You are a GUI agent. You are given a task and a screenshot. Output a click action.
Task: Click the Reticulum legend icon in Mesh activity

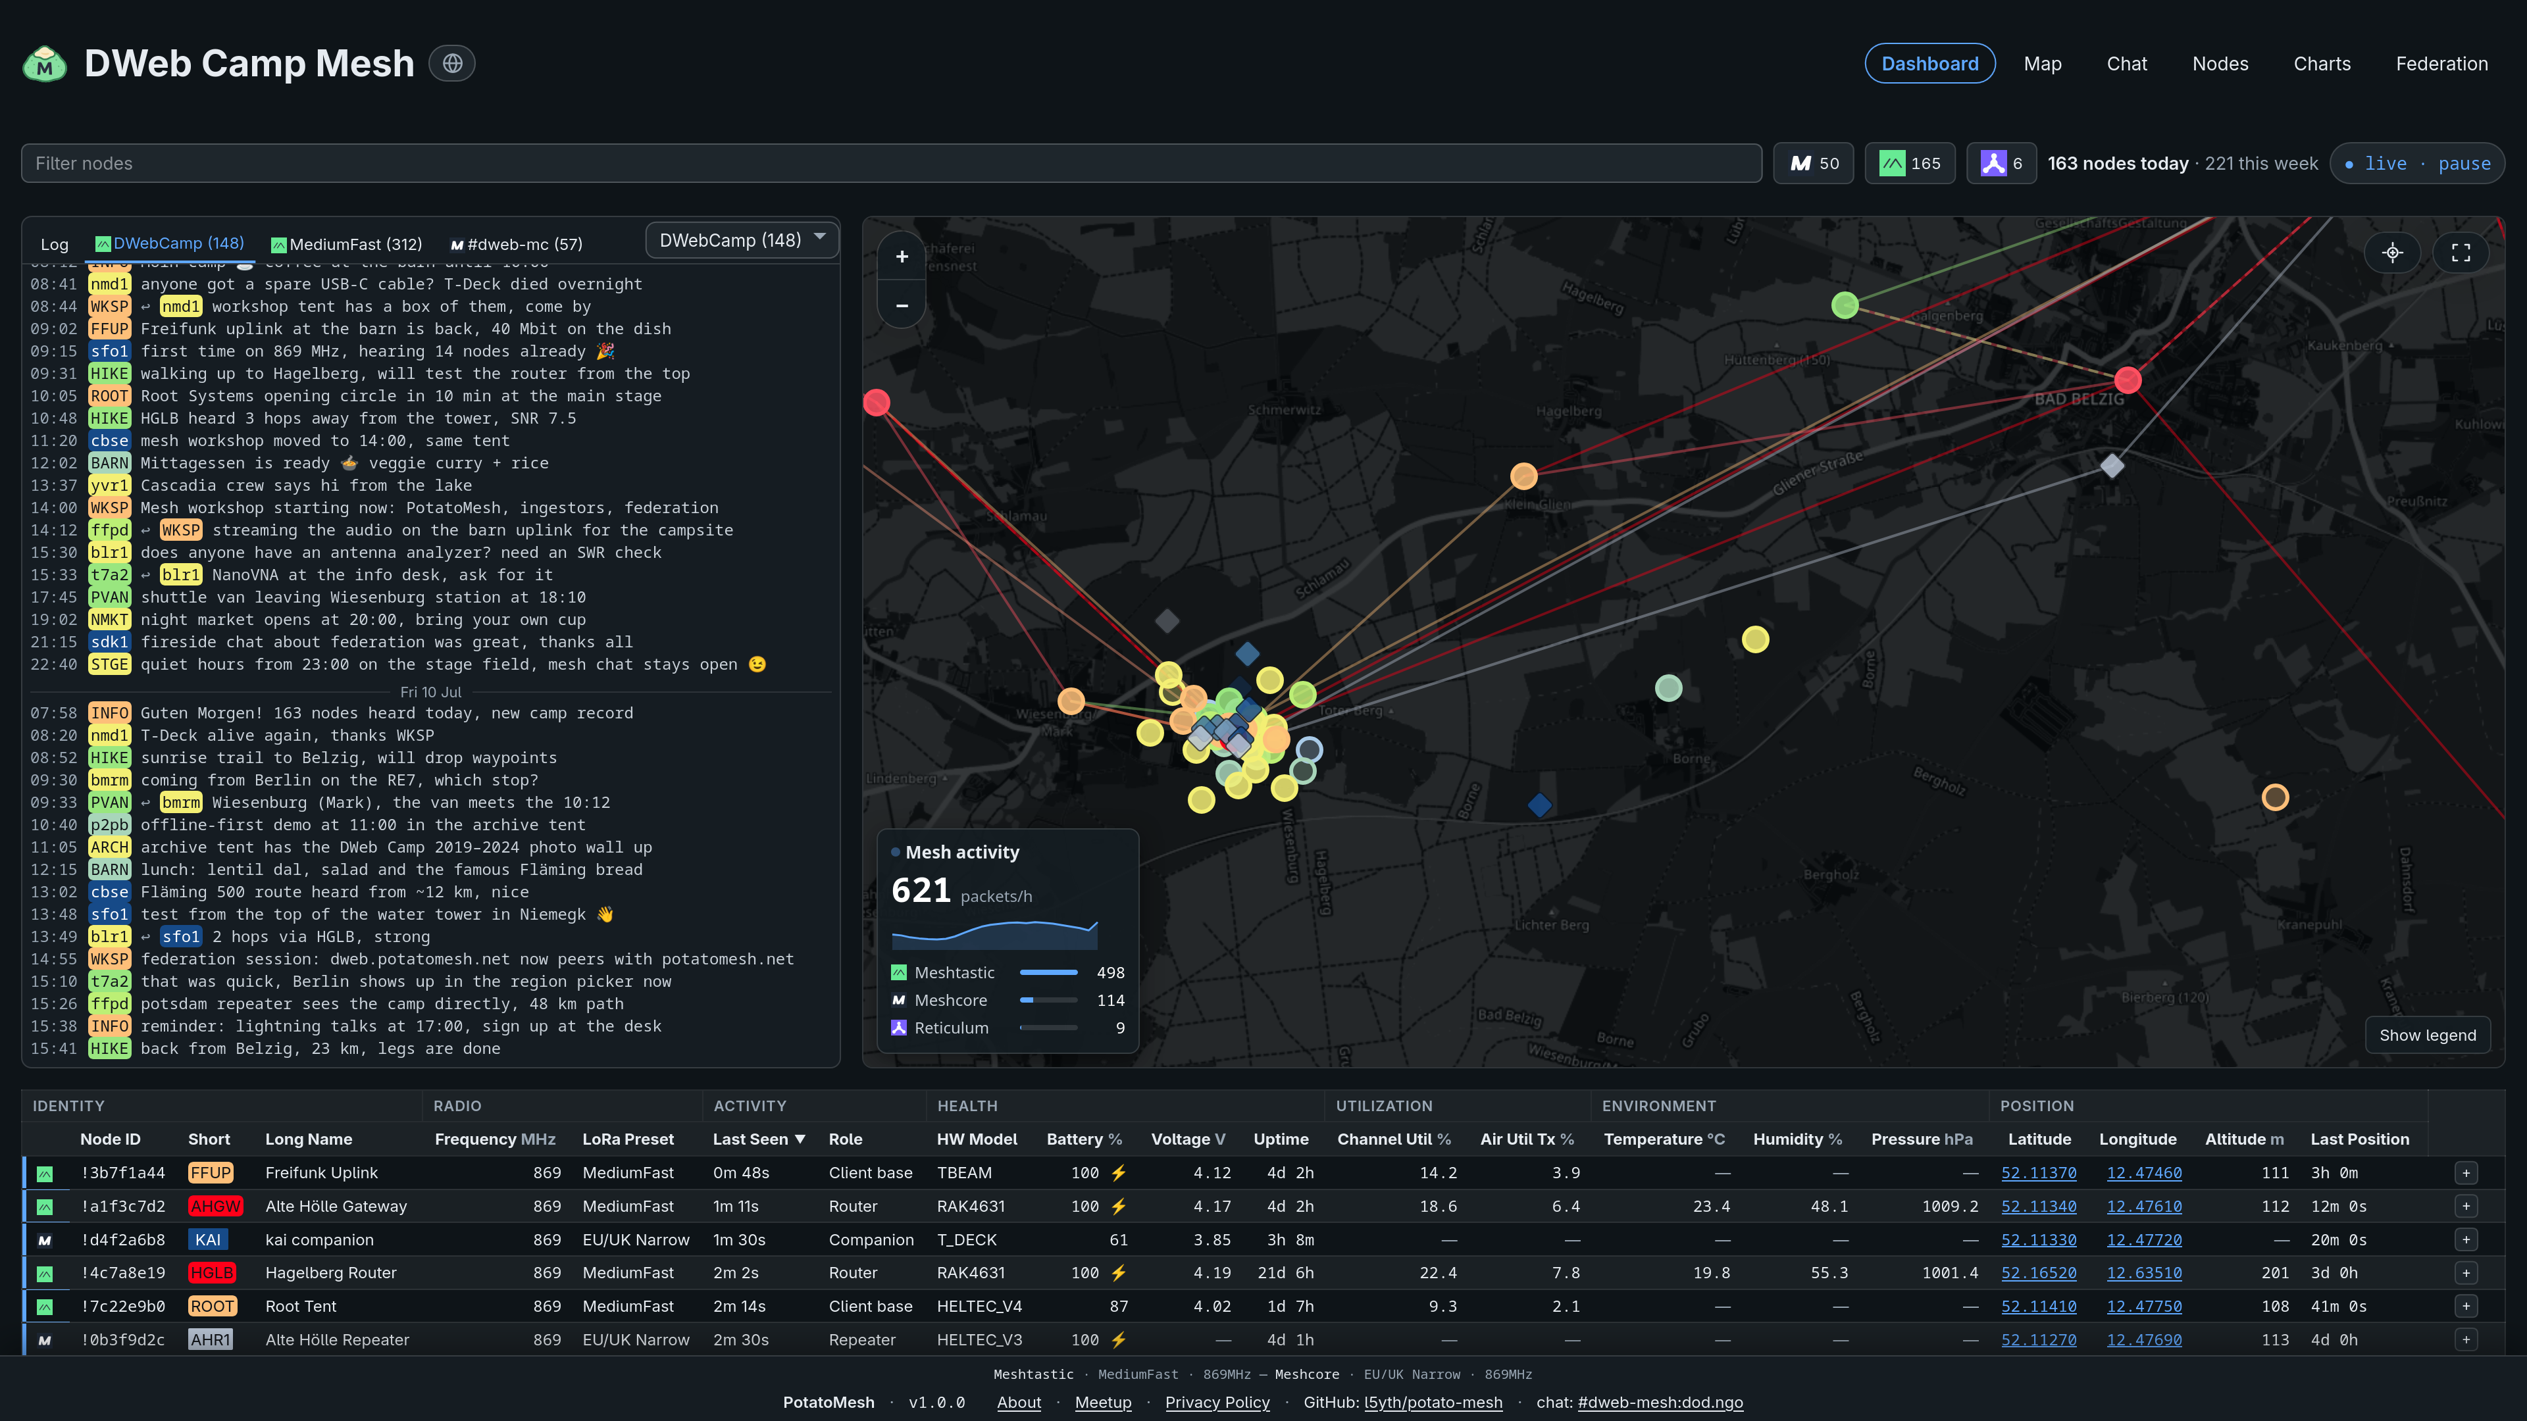click(898, 1028)
